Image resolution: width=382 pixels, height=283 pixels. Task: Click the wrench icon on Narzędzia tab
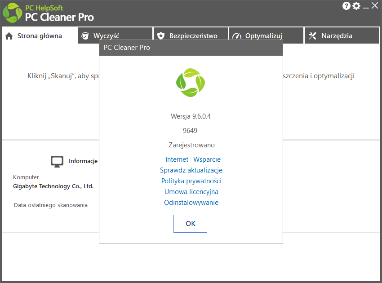click(312, 36)
